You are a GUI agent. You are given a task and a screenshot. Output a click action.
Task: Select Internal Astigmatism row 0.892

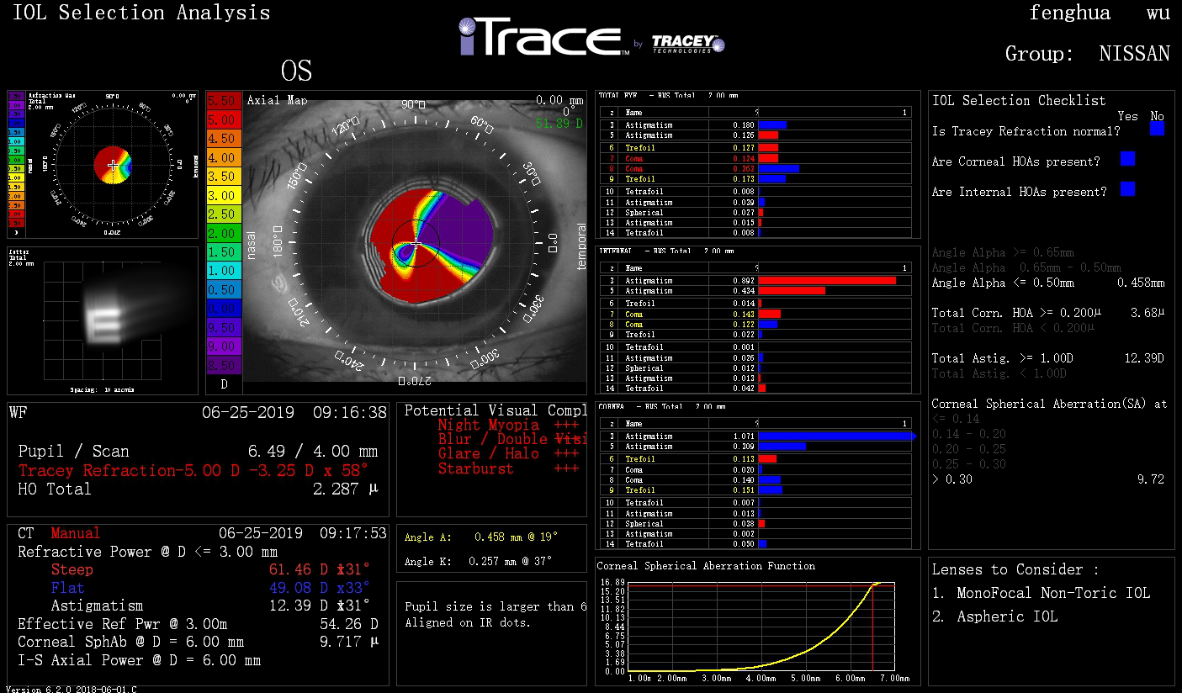755,280
